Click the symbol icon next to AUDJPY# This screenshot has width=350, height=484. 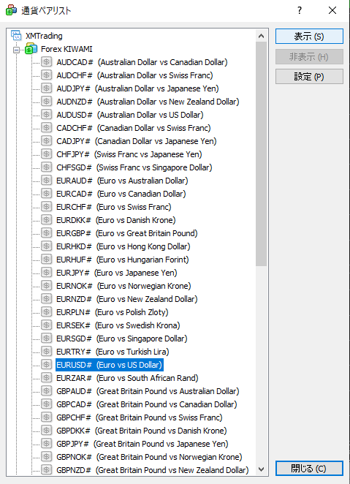click(46, 88)
